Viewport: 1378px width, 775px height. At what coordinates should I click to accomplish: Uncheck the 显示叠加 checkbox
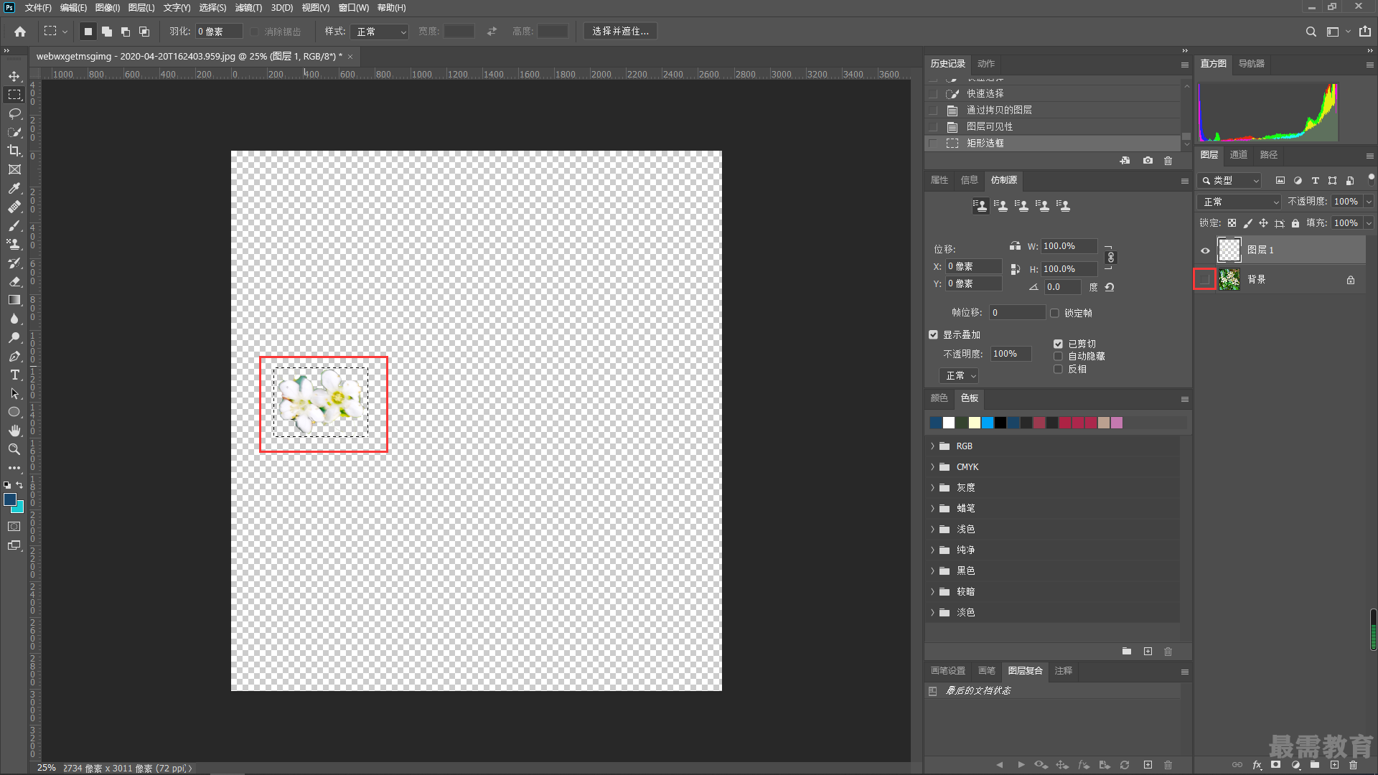pos(933,334)
